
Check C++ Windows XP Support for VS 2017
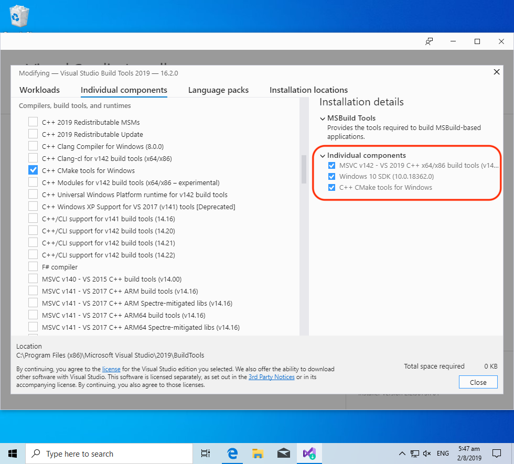[33, 207]
